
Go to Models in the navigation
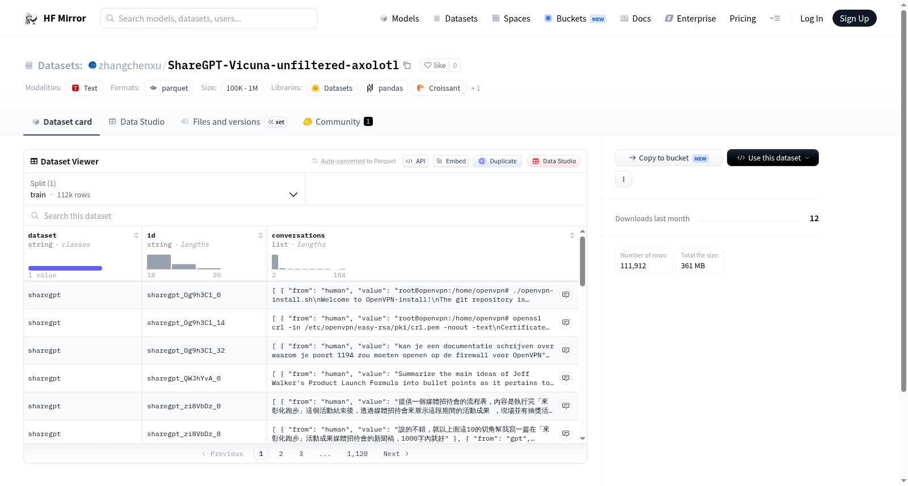(400, 19)
